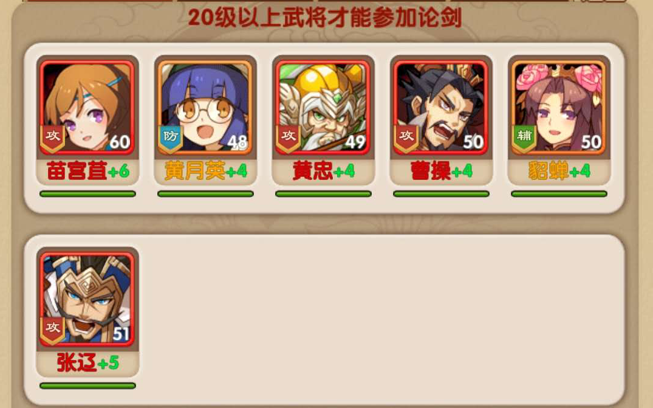Select the 黄月英 hero portrait
Image resolution: width=653 pixels, height=408 pixels.
(205, 107)
